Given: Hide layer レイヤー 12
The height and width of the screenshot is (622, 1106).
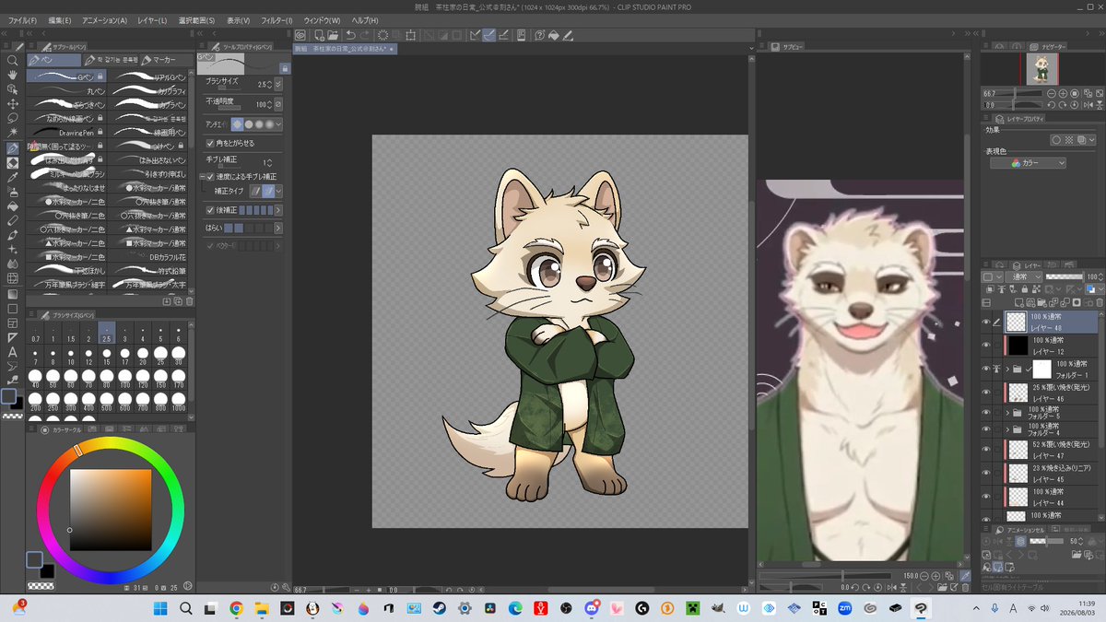Looking at the screenshot, I should 986,346.
